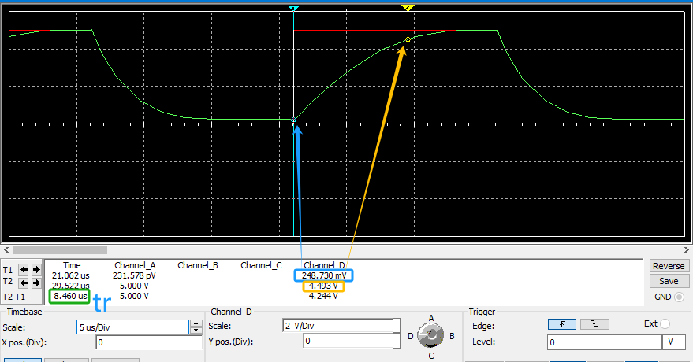Click the T1 time value 21.062 us
This screenshot has width=693, height=362.
coord(71,275)
